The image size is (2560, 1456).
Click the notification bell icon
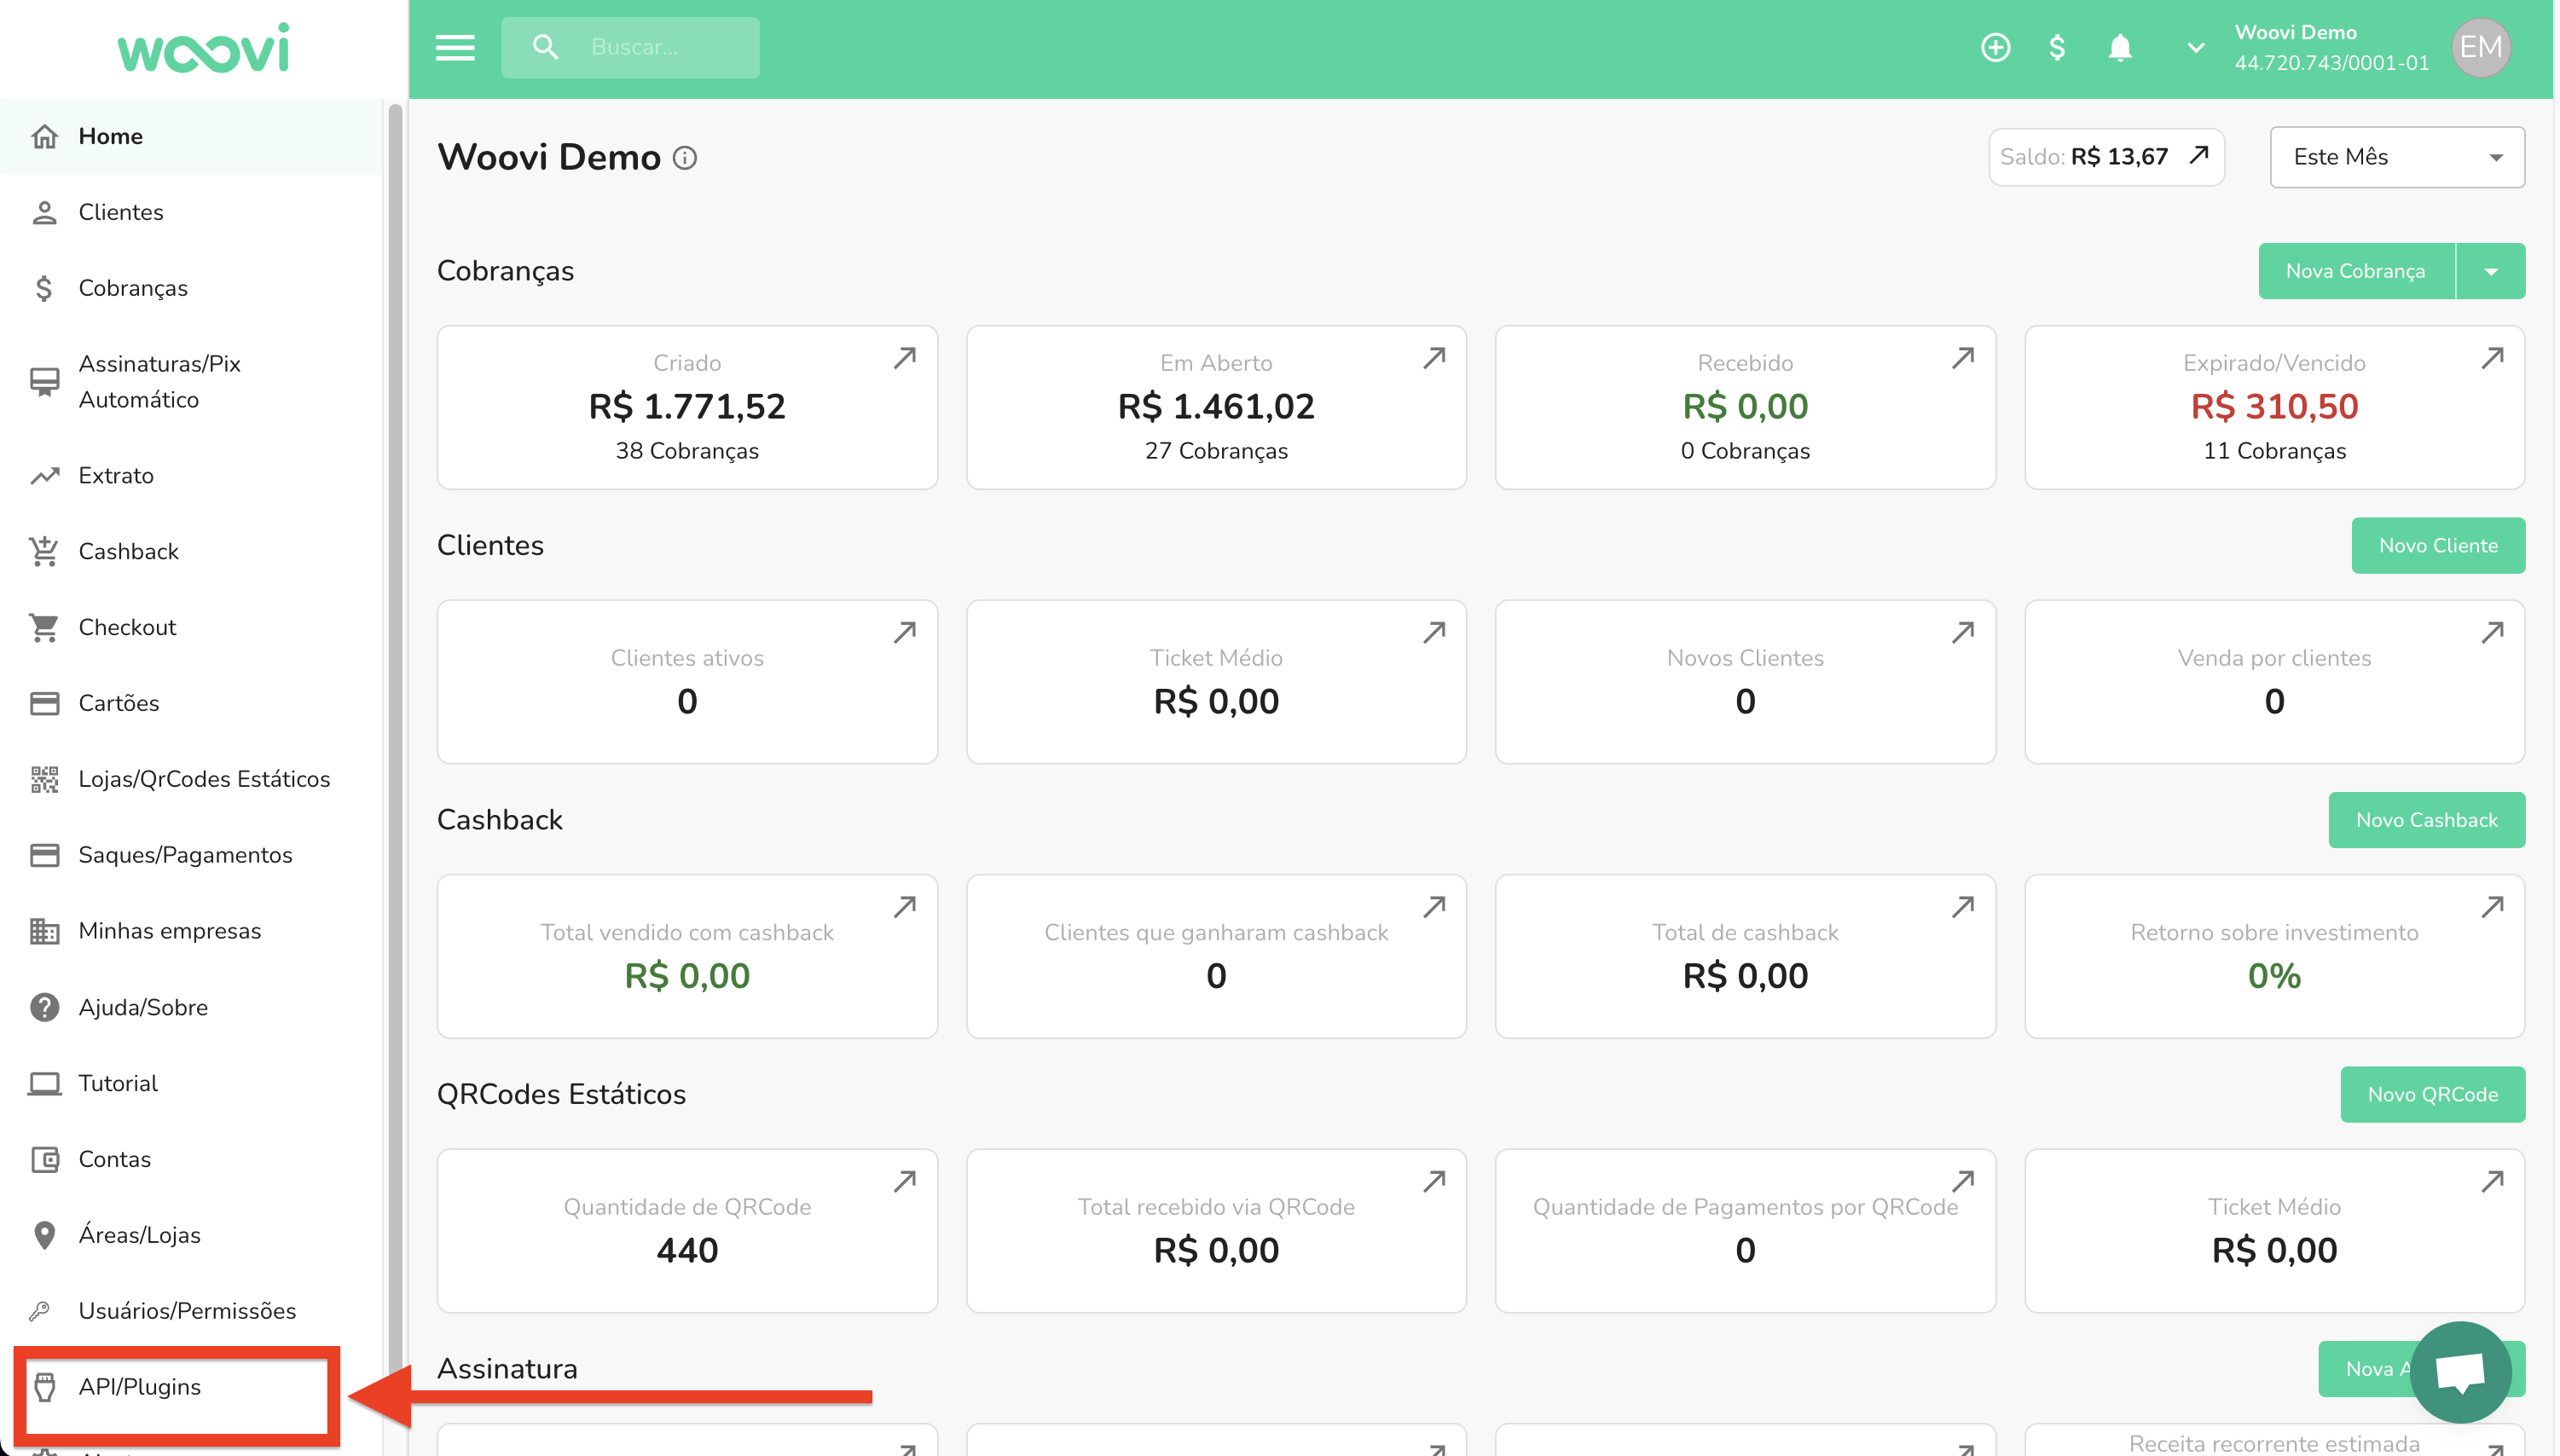click(2119, 47)
